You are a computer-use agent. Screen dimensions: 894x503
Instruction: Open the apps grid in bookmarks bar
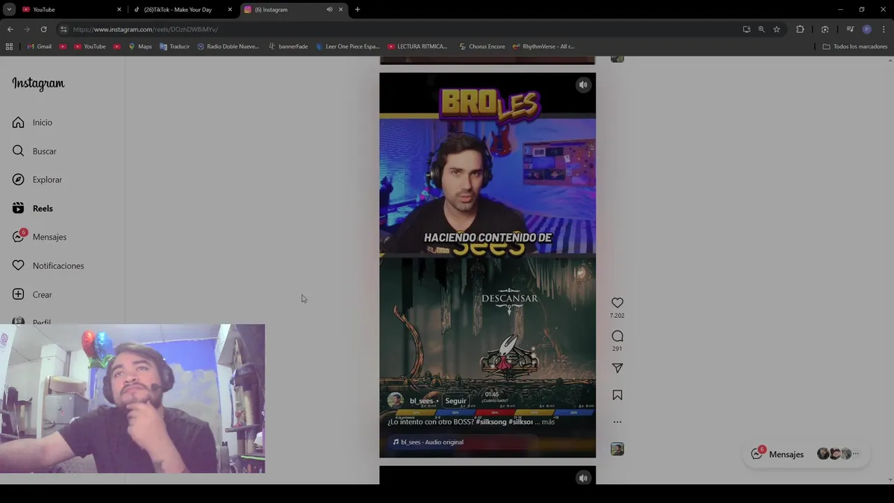[x=9, y=47]
